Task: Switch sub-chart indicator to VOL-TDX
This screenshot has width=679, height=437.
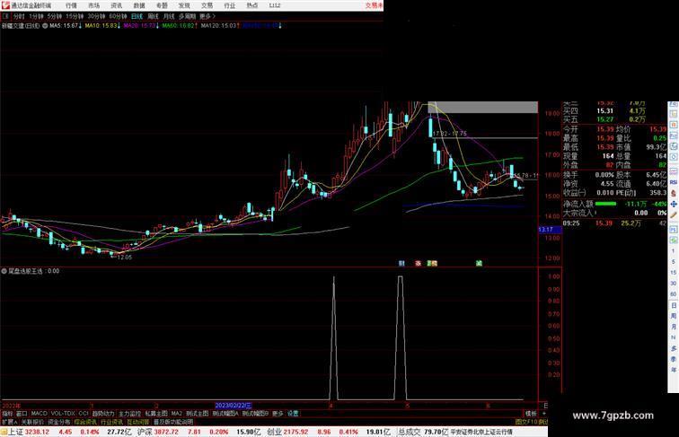Action: [x=63, y=414]
